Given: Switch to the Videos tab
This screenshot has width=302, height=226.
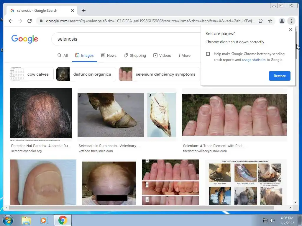Looking at the screenshot, I should tap(162, 55).
